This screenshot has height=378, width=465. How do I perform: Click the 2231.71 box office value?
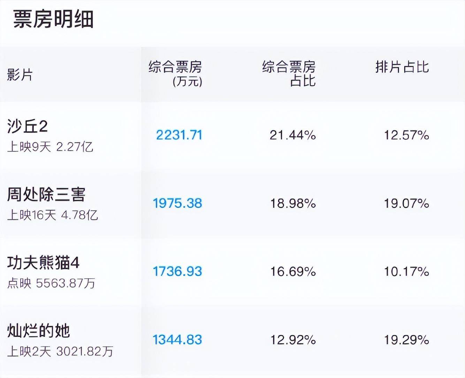179,135
